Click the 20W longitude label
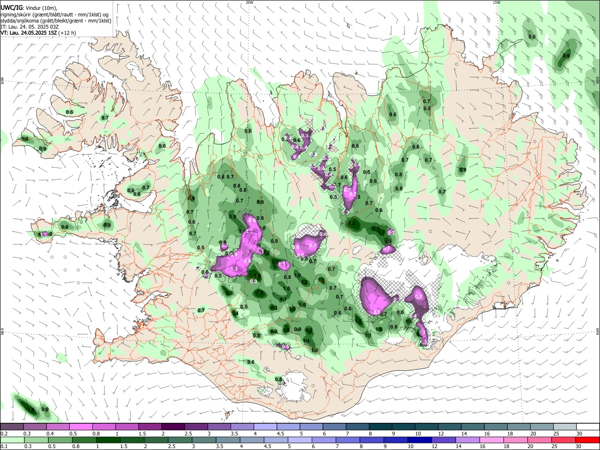 point(249,2)
